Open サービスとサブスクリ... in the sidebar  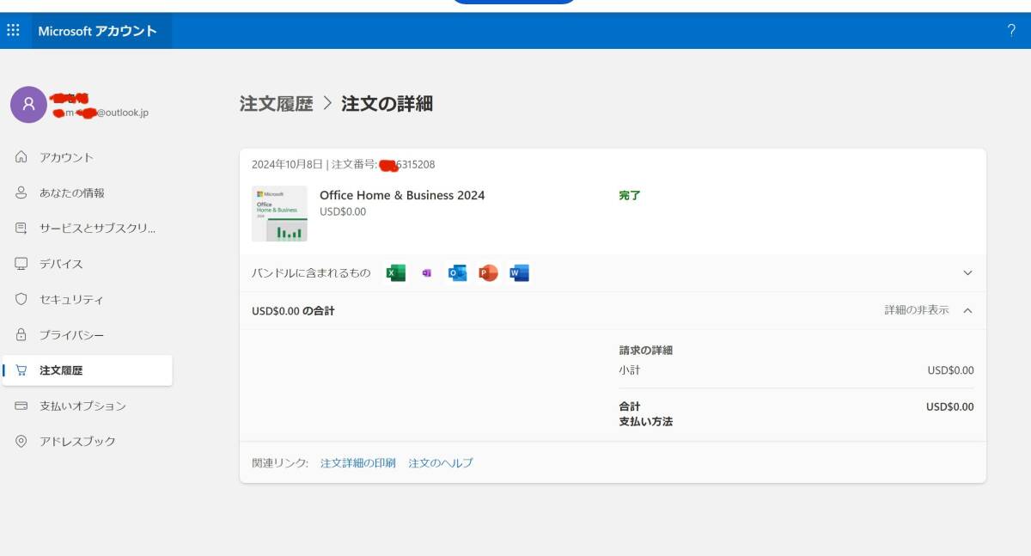98,228
